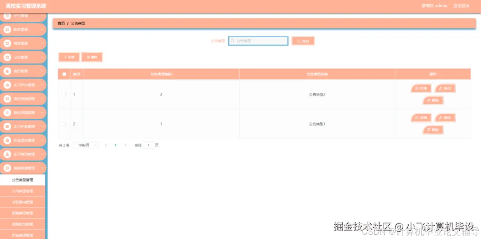481x239 pixels.
Task: Click the person icon beside 实习情况管理
Action: tap(7, 154)
